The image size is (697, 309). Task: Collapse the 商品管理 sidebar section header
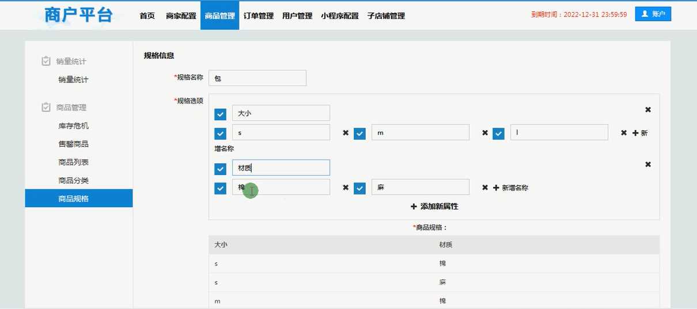coord(71,108)
